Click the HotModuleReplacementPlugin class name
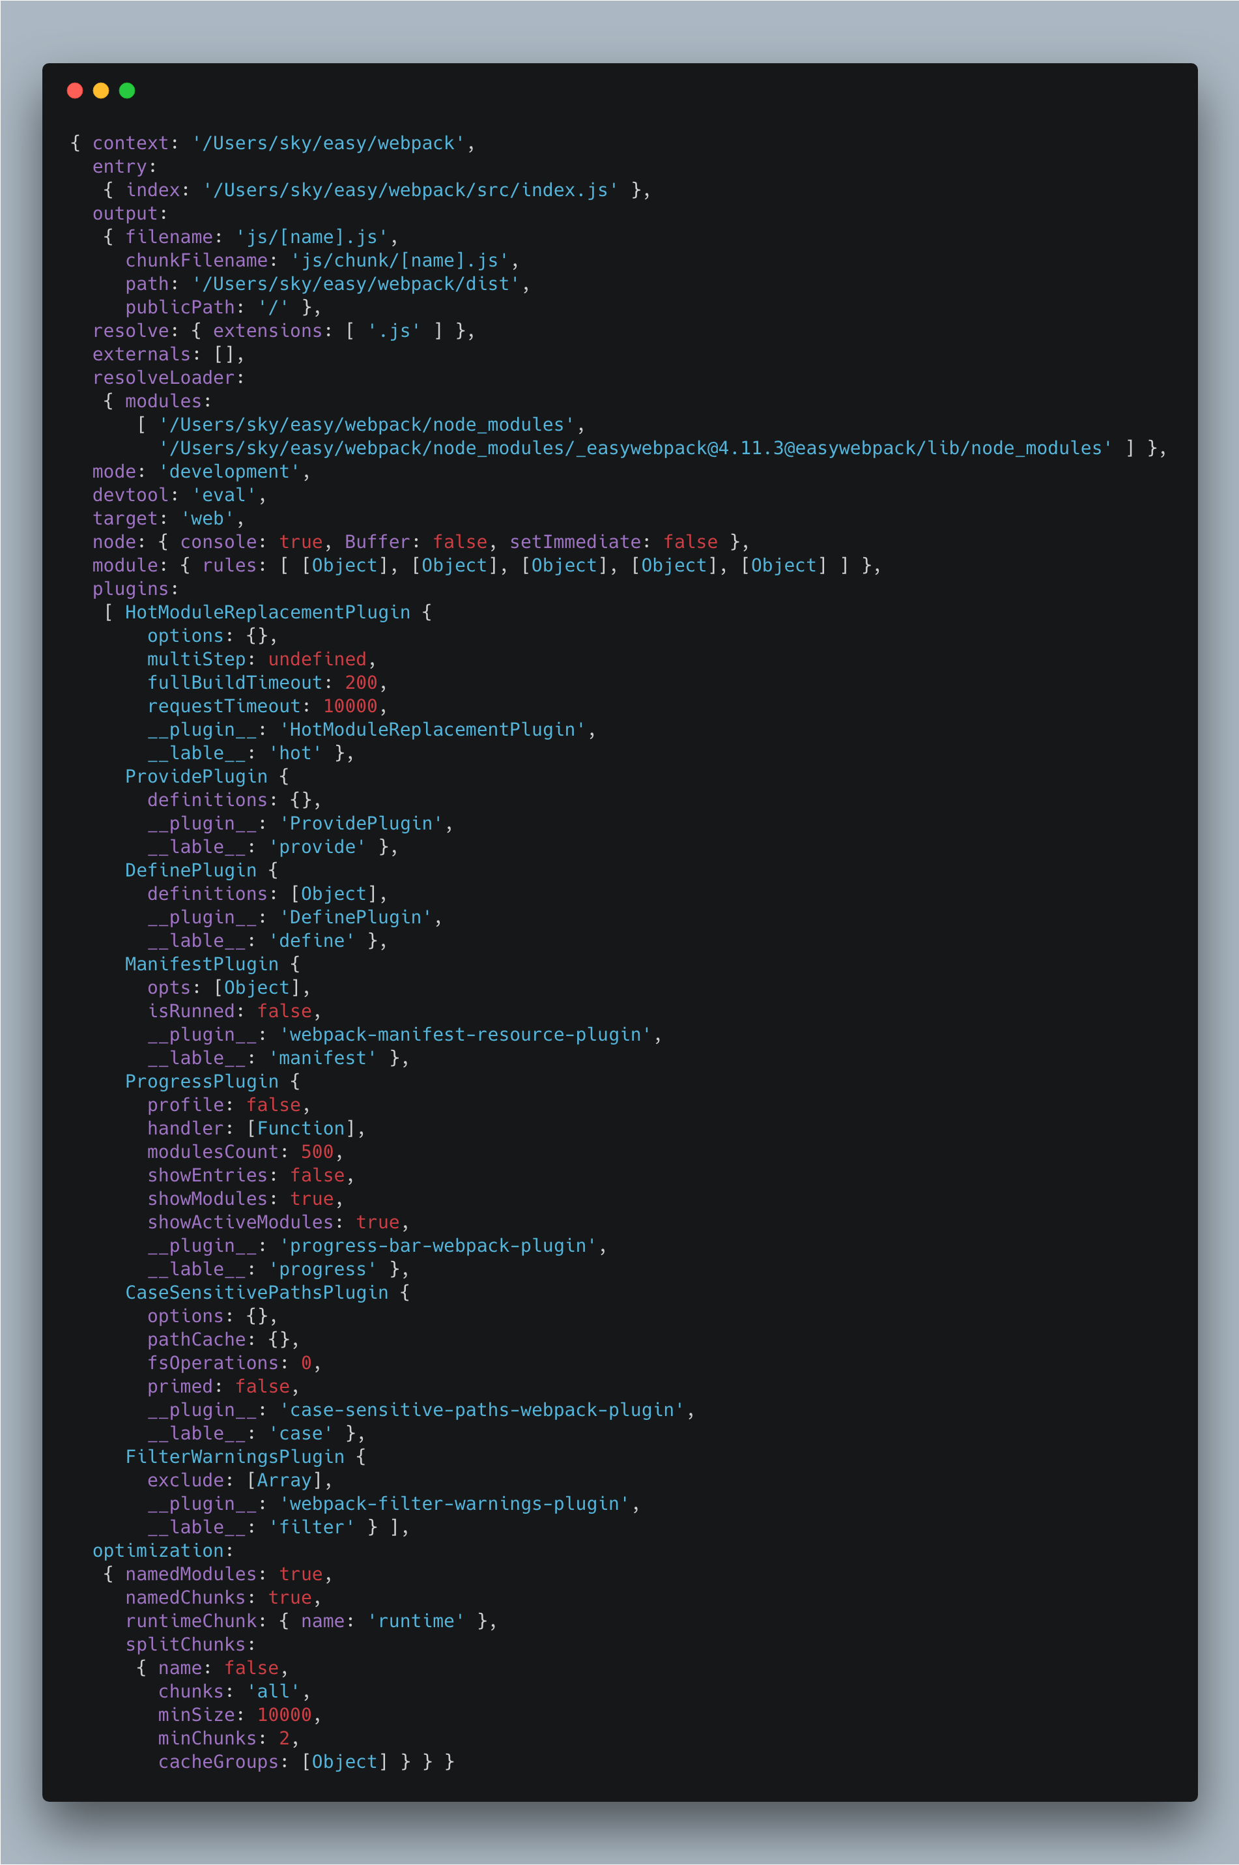Screen dimensions: 1239x1865 click(x=268, y=613)
